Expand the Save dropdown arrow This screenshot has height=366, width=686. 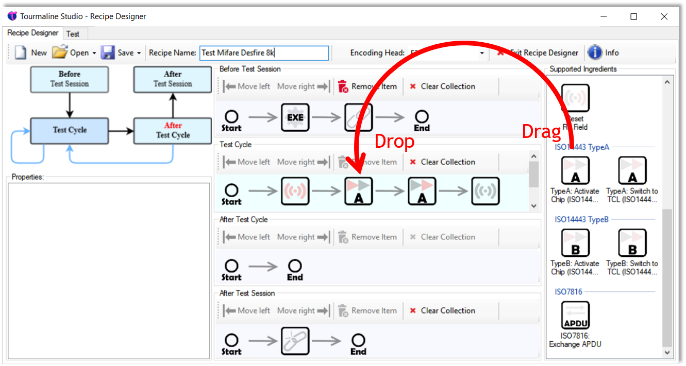[x=139, y=53]
